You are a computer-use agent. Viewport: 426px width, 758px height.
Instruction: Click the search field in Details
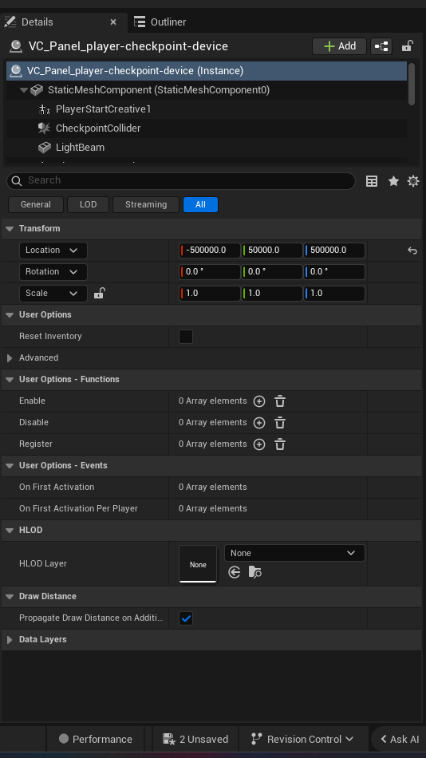pos(181,180)
